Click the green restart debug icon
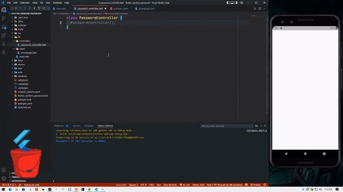The width and height of the screenshot is (343, 192). click(39, 9)
